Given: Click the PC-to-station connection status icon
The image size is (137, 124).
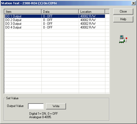Looking at the screenshot, I should coord(123,39).
